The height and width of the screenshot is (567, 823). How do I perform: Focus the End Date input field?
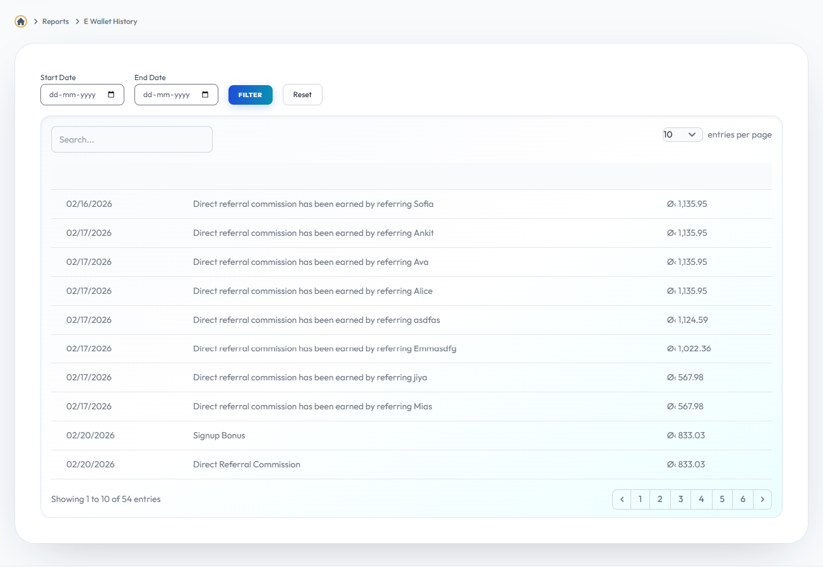[176, 95]
